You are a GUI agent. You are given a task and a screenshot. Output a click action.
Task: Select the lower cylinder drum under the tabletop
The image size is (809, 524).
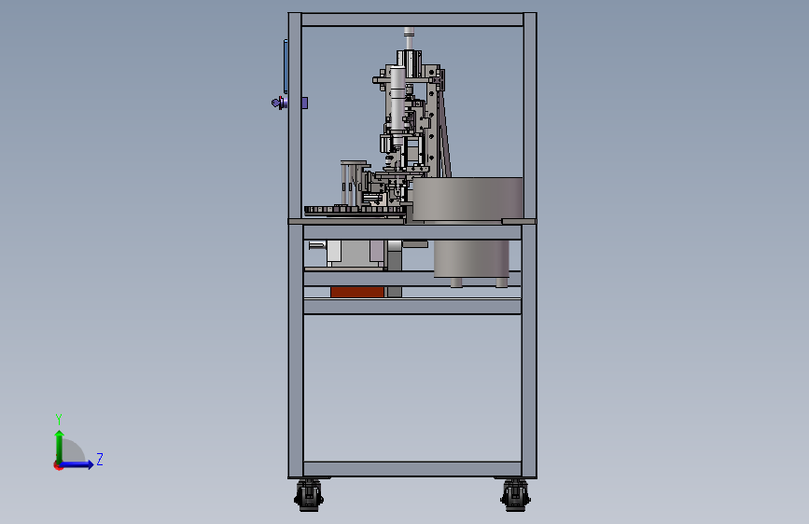coord(471,259)
